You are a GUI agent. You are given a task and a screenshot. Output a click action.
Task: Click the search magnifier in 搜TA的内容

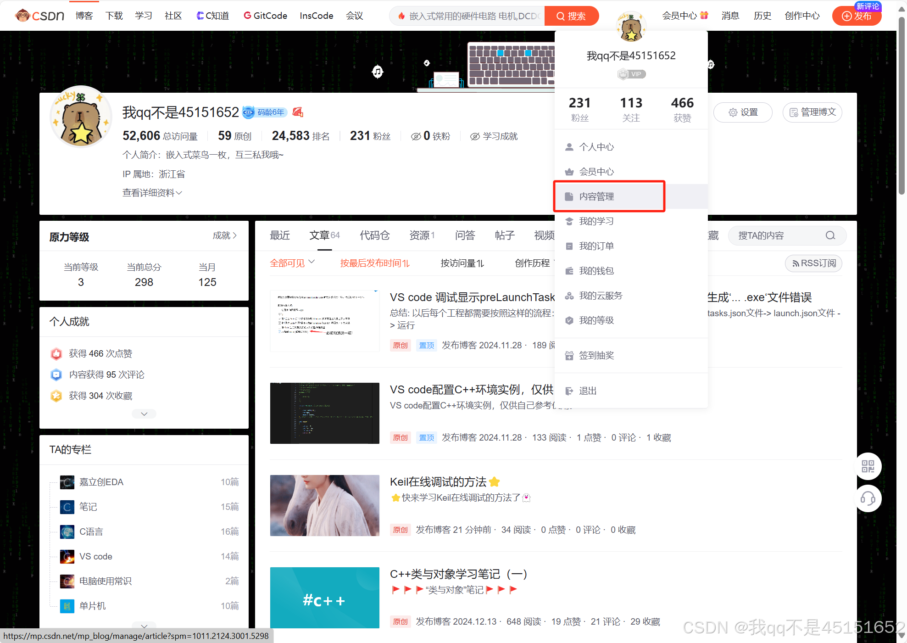[830, 235]
